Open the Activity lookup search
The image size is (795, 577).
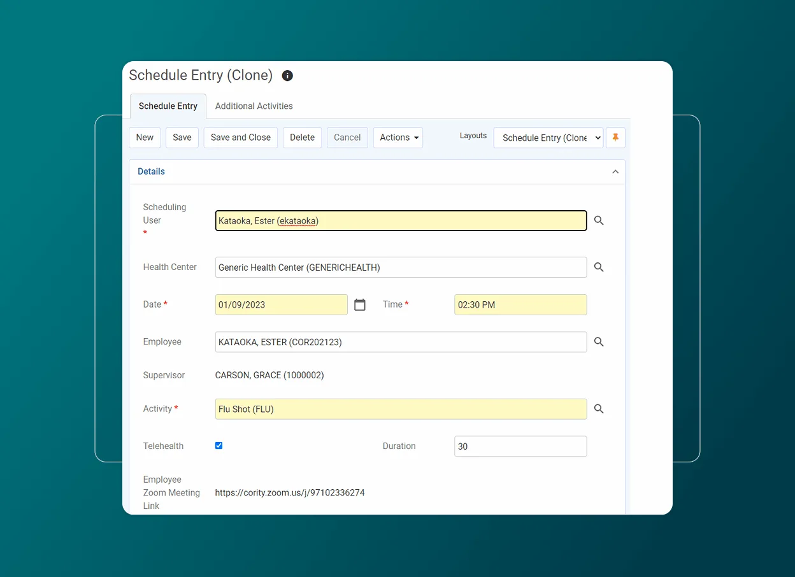[x=598, y=408]
